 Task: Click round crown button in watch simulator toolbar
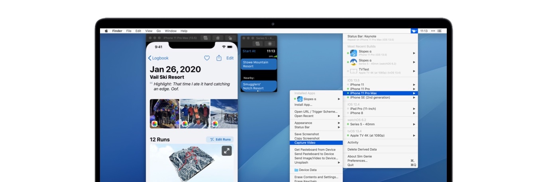point(270,43)
